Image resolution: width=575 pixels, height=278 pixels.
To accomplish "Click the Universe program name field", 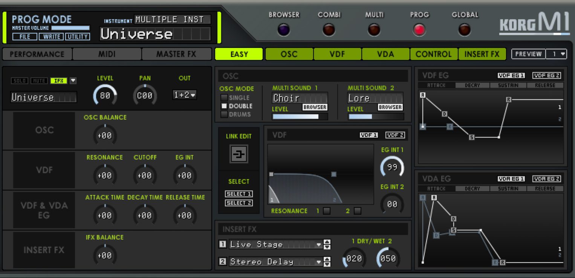I will point(155,34).
